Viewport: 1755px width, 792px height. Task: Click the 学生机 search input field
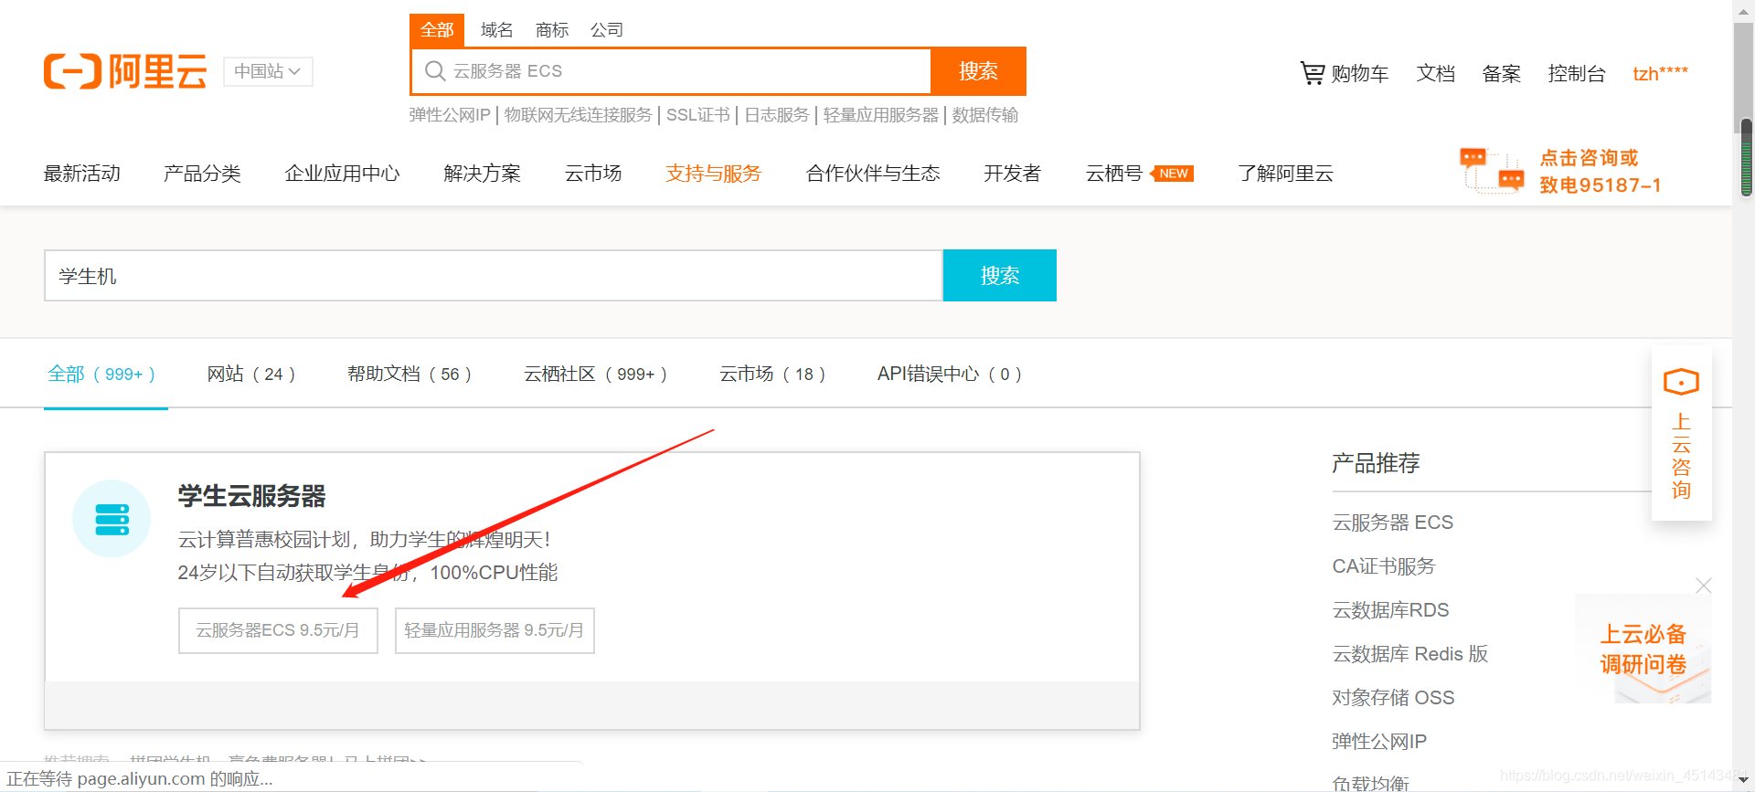[x=494, y=276]
